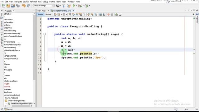Open the Services side tab
The height and width of the screenshot is (112, 199).
(2, 26)
